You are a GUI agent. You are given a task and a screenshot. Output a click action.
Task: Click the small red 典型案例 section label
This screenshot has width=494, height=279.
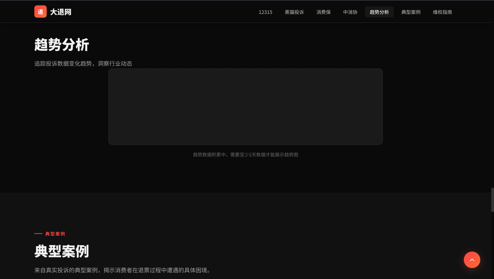point(55,234)
